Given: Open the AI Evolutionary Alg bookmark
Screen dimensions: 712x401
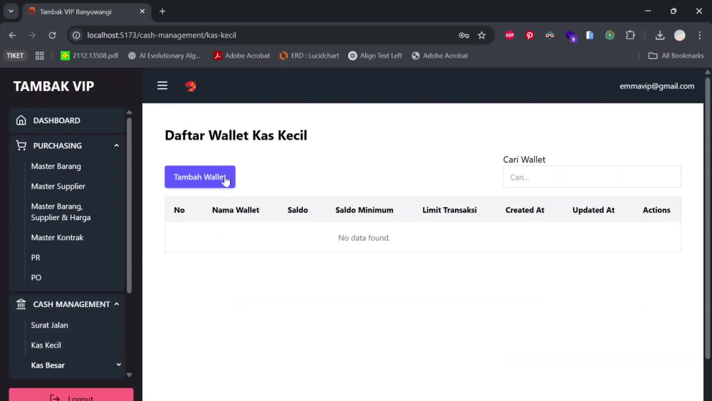Looking at the screenshot, I should point(164,56).
